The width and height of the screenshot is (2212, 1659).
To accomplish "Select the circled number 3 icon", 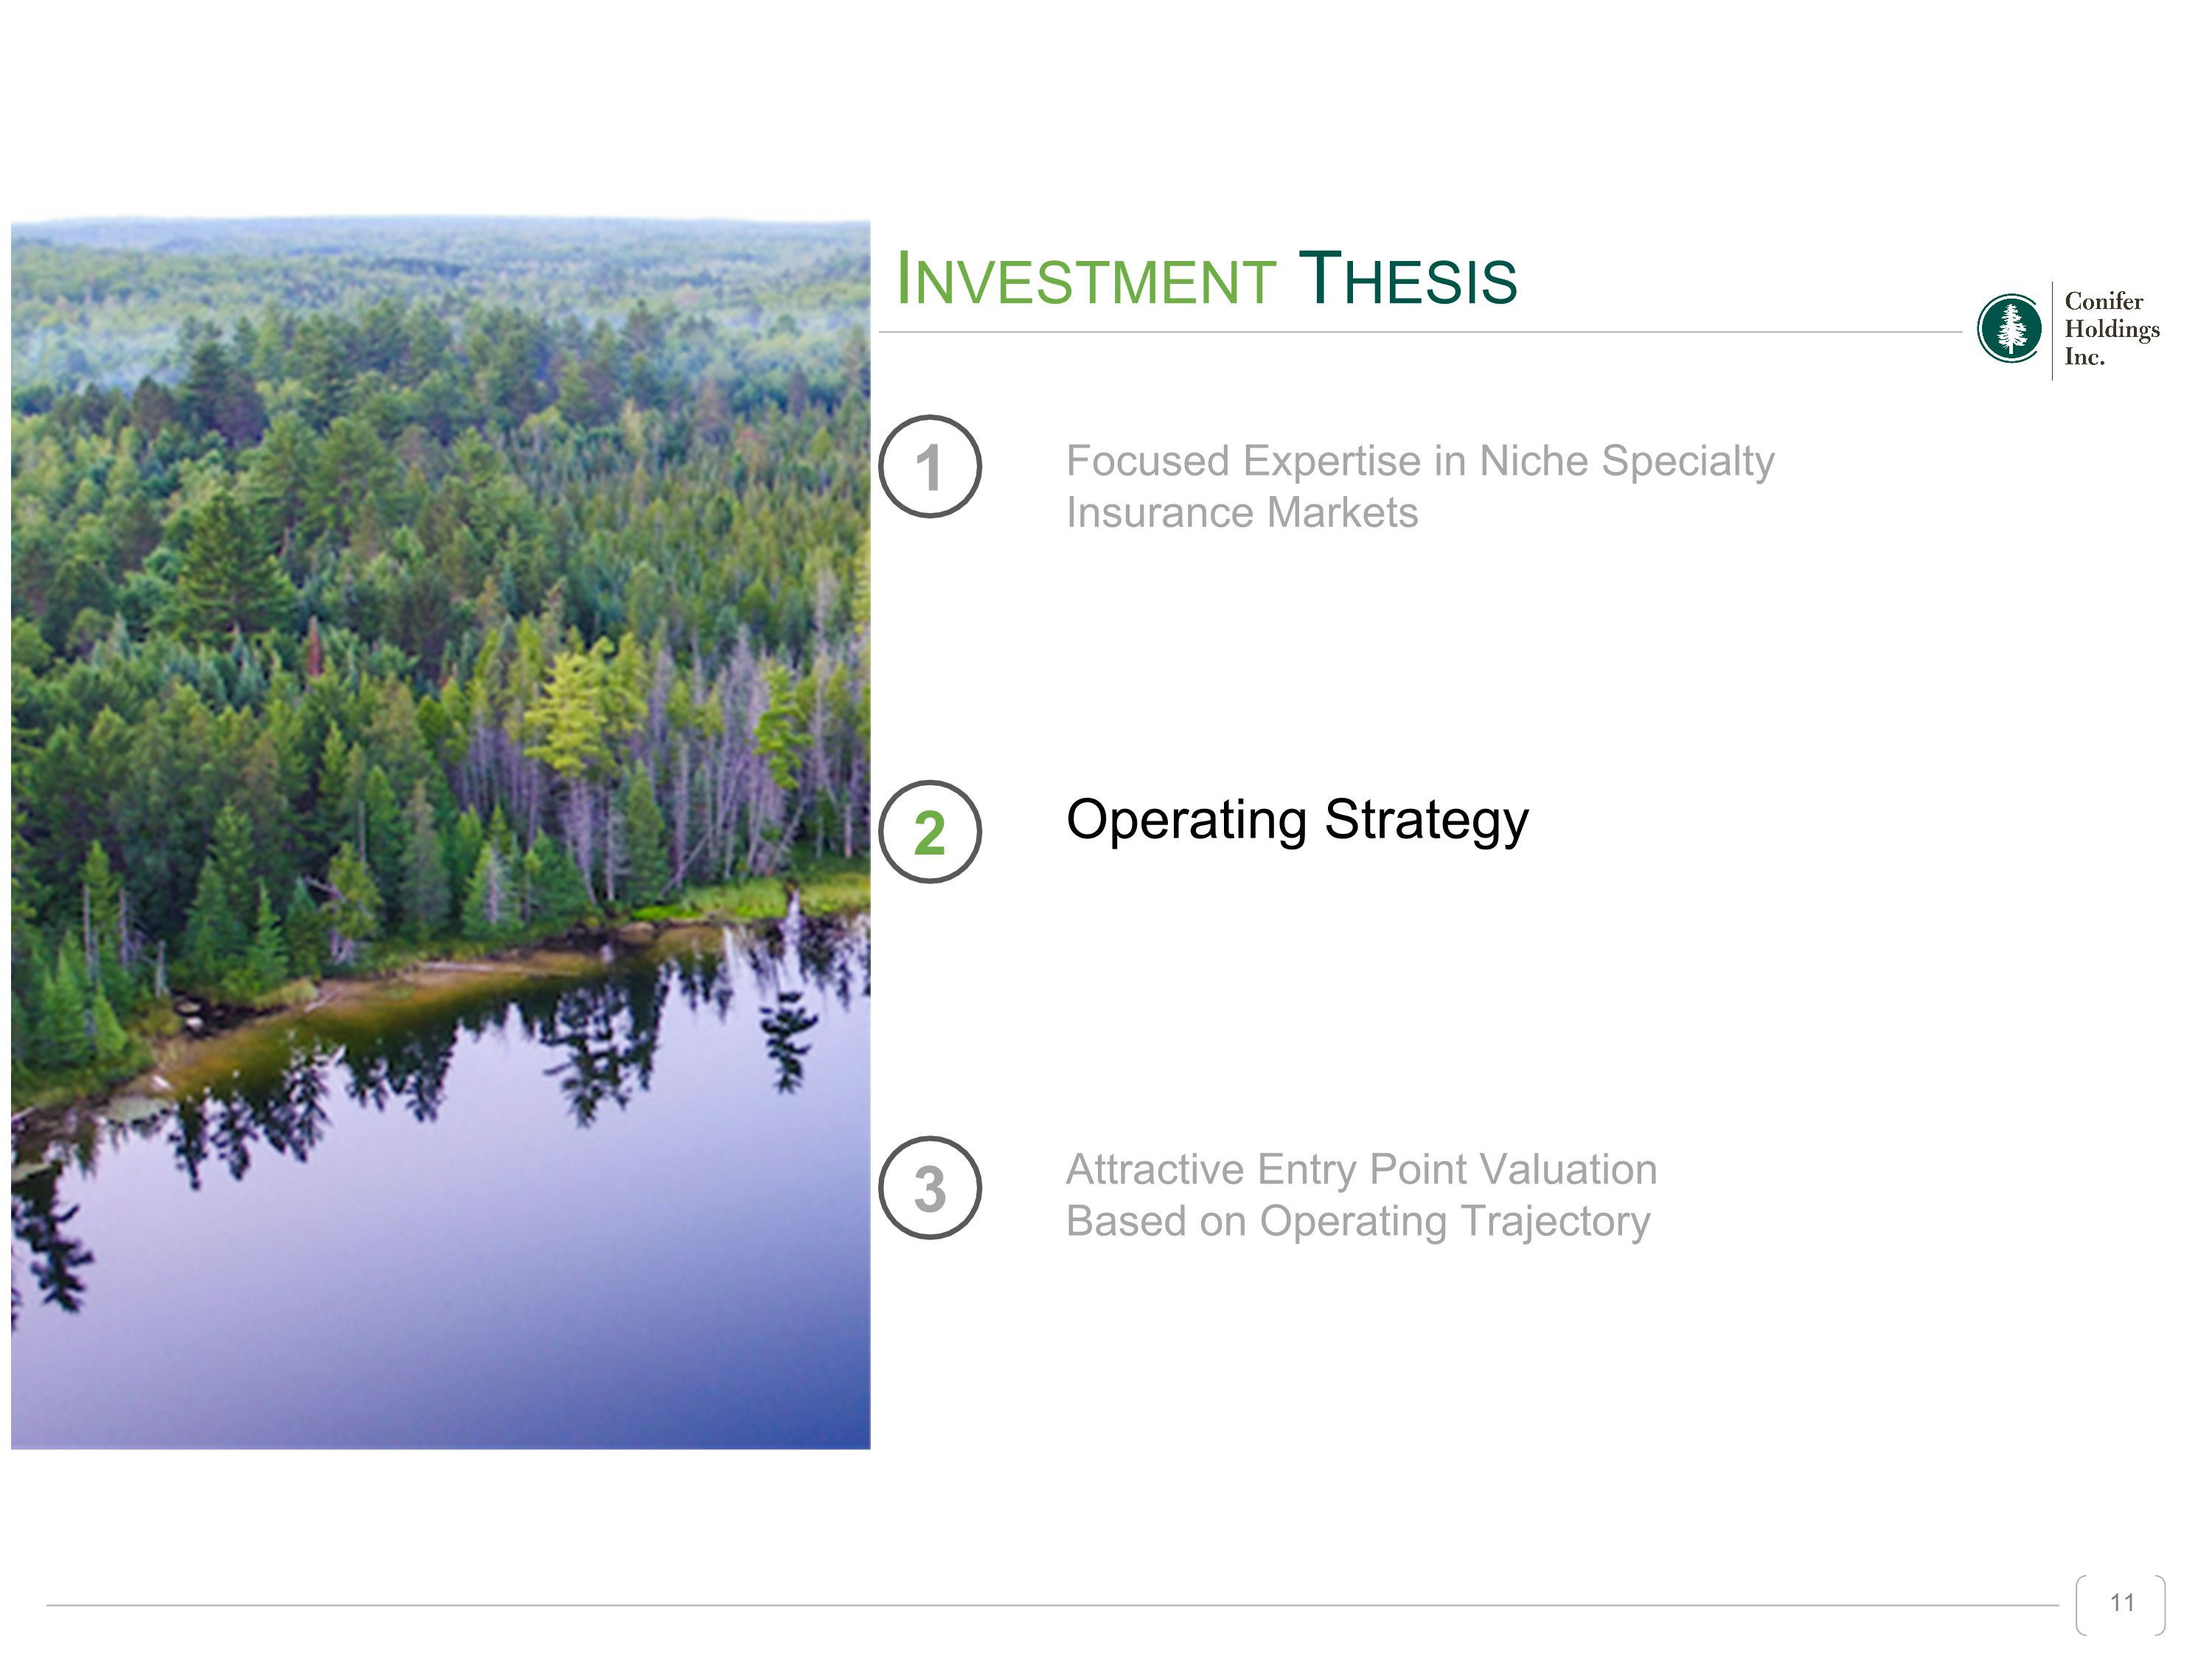I will pyautogui.click(x=930, y=1187).
